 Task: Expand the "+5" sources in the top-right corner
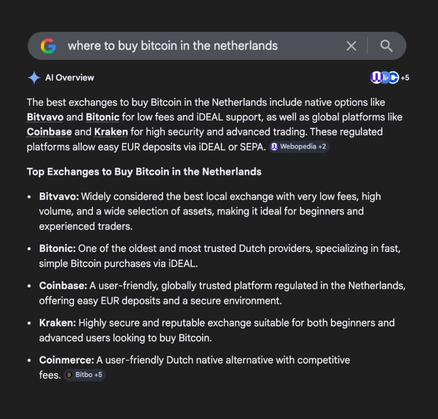tap(405, 77)
